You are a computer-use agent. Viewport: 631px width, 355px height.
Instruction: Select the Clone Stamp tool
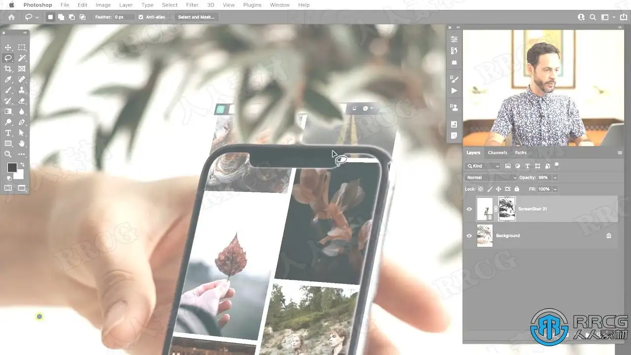(x=22, y=90)
